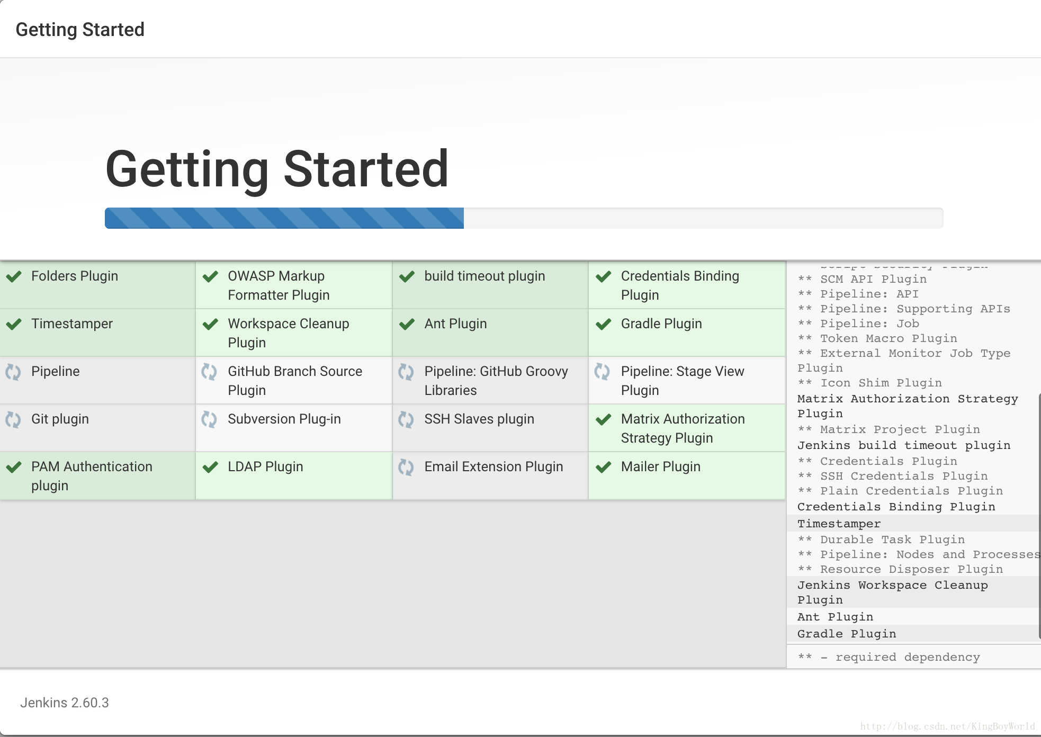Click the pending icon beside Subversion Plug-in
This screenshot has width=1041, height=737.
click(209, 419)
